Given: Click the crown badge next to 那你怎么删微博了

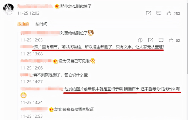Looking at the screenshot, I should point(57,6).
